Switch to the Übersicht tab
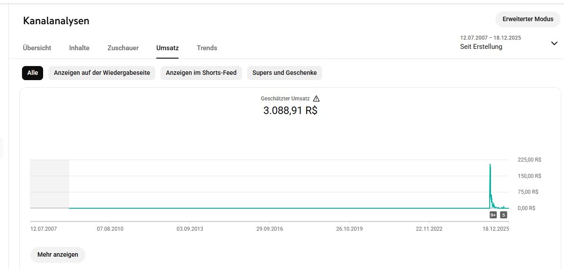This screenshot has width=564, height=269. click(x=37, y=48)
